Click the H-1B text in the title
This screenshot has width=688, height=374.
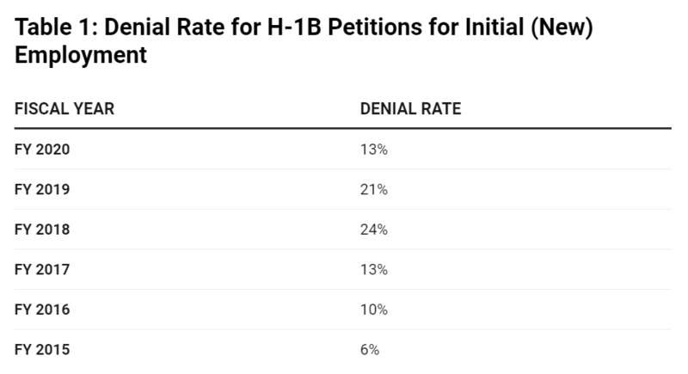tap(294, 28)
